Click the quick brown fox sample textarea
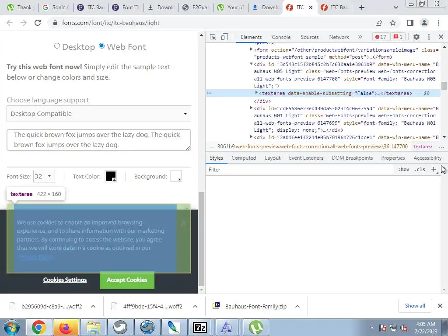Screen dimensions: 448x336 click(99, 140)
